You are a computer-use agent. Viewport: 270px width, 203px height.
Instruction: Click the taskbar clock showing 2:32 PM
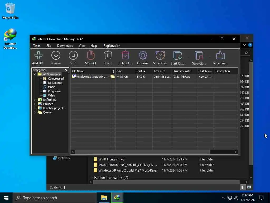coord(247,198)
